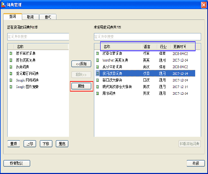Click the 卸载本地词典 button
This screenshot has width=208, height=174.
(x=190, y=144)
